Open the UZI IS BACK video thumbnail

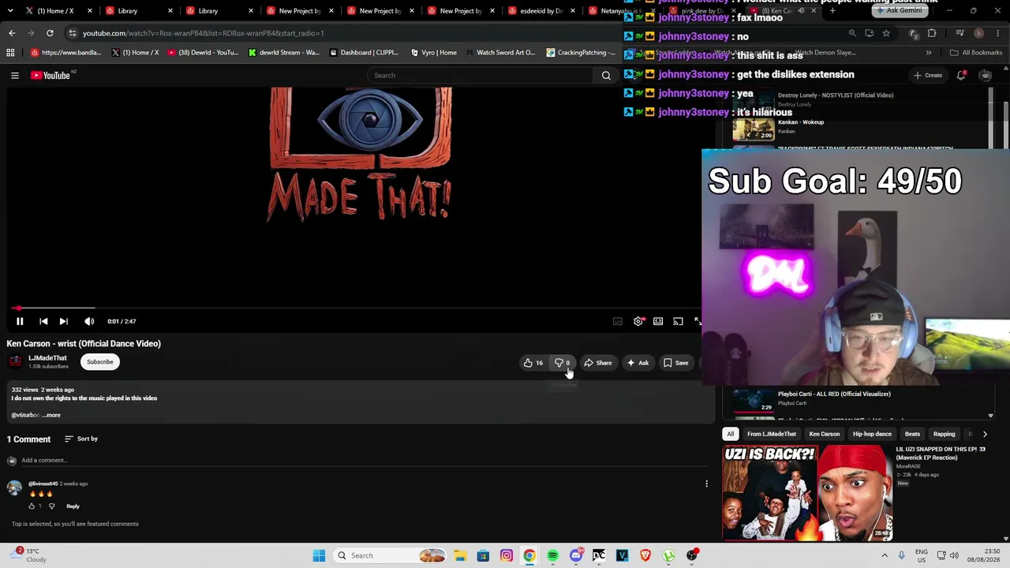tap(807, 493)
